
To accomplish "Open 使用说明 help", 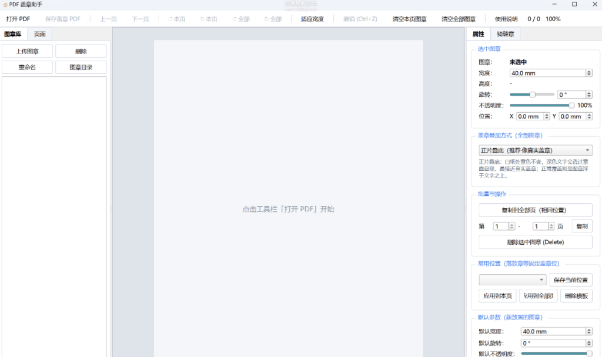I will pyautogui.click(x=506, y=19).
